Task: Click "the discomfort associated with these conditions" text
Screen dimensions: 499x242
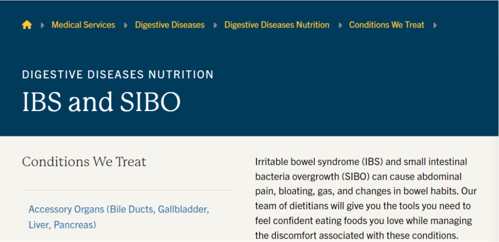Action: coord(356,235)
